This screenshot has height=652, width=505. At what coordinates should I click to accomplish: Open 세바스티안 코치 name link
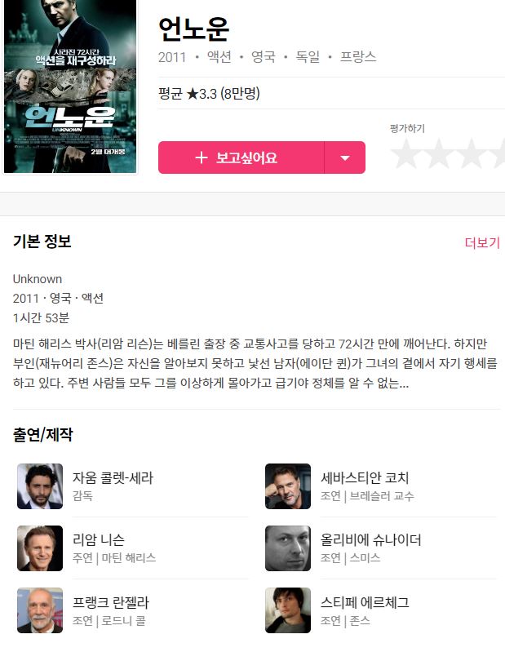click(x=365, y=477)
